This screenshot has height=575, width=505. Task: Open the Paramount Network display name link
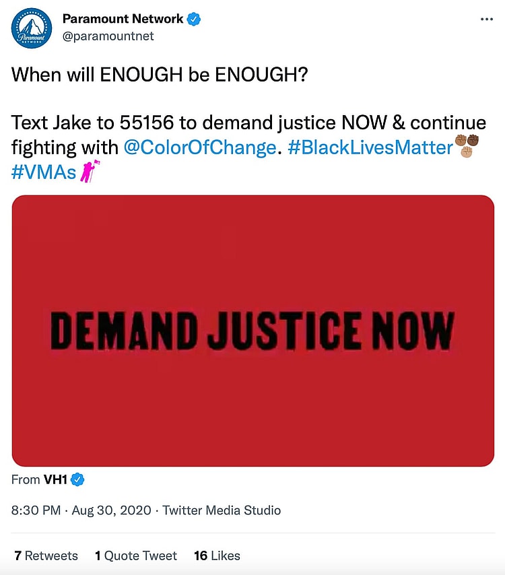click(123, 19)
